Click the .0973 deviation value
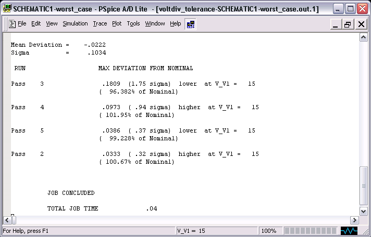 pos(111,107)
